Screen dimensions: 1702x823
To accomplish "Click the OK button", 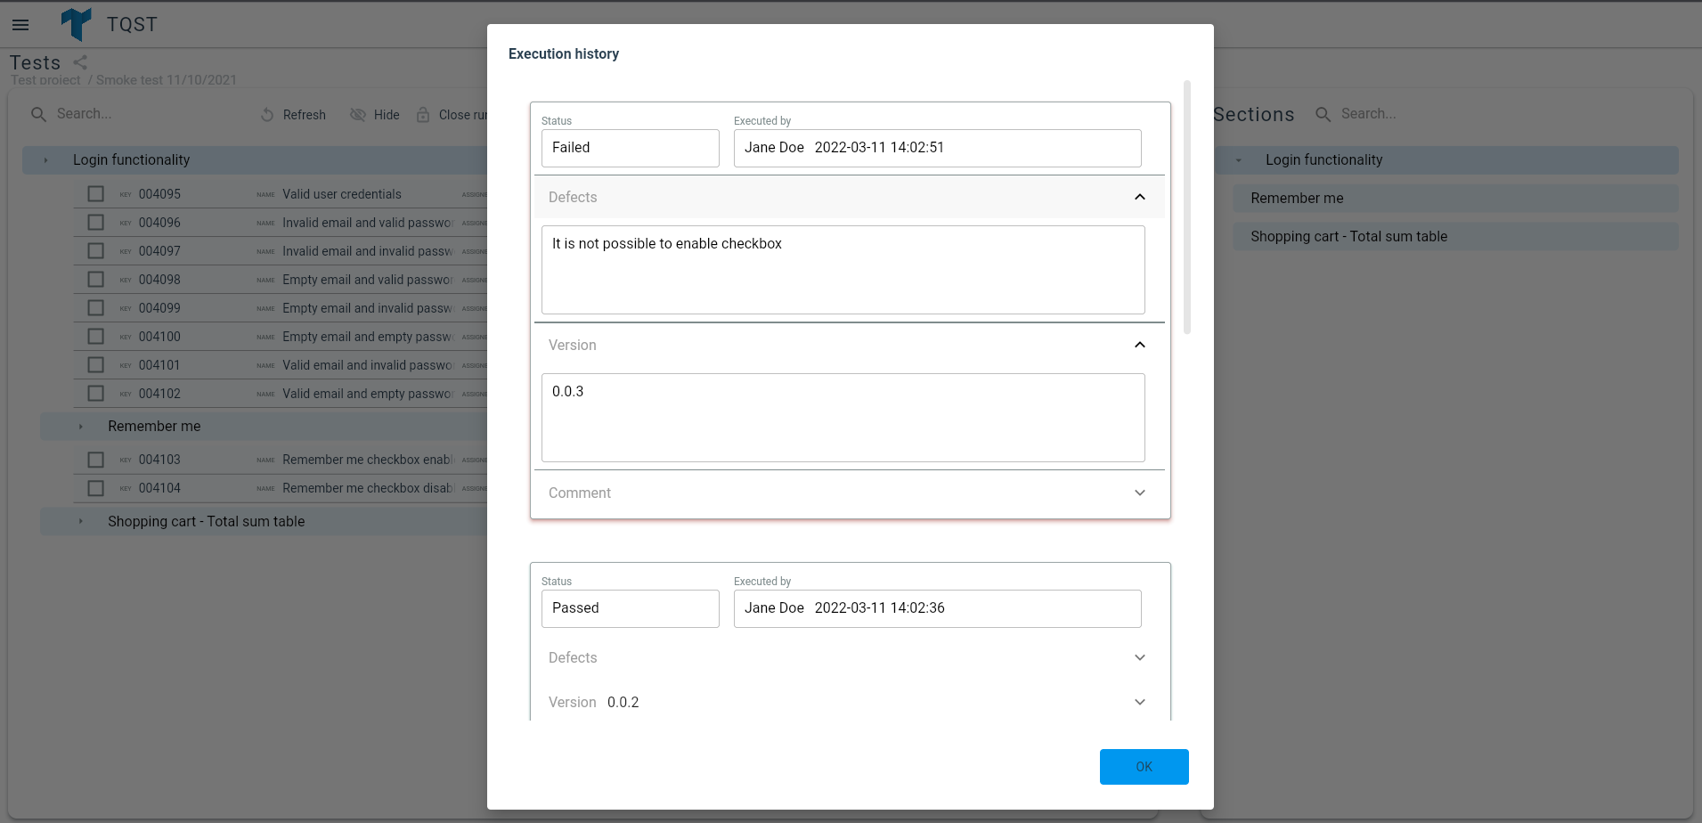I will [1144, 767].
